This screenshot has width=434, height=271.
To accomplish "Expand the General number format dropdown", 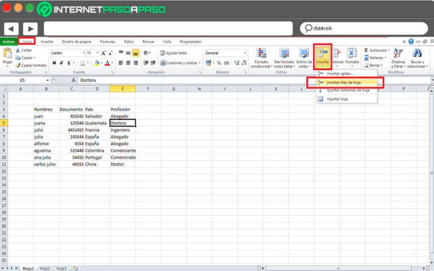I will [x=244, y=53].
